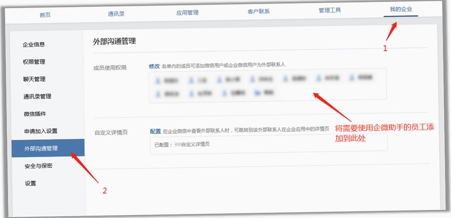Open 企业信息 in the sidebar
The image size is (451, 218).
pyautogui.click(x=34, y=45)
